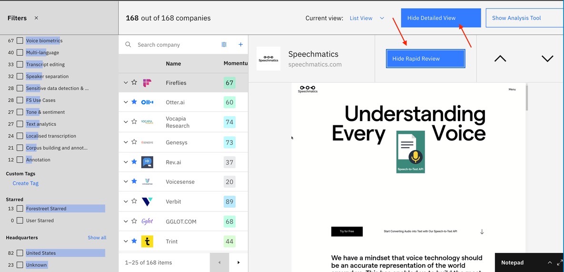Select the GGLOT.COM company name
The width and height of the screenshot is (564, 272).
tap(181, 222)
